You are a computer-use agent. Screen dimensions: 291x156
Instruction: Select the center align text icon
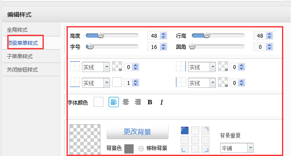(126, 102)
